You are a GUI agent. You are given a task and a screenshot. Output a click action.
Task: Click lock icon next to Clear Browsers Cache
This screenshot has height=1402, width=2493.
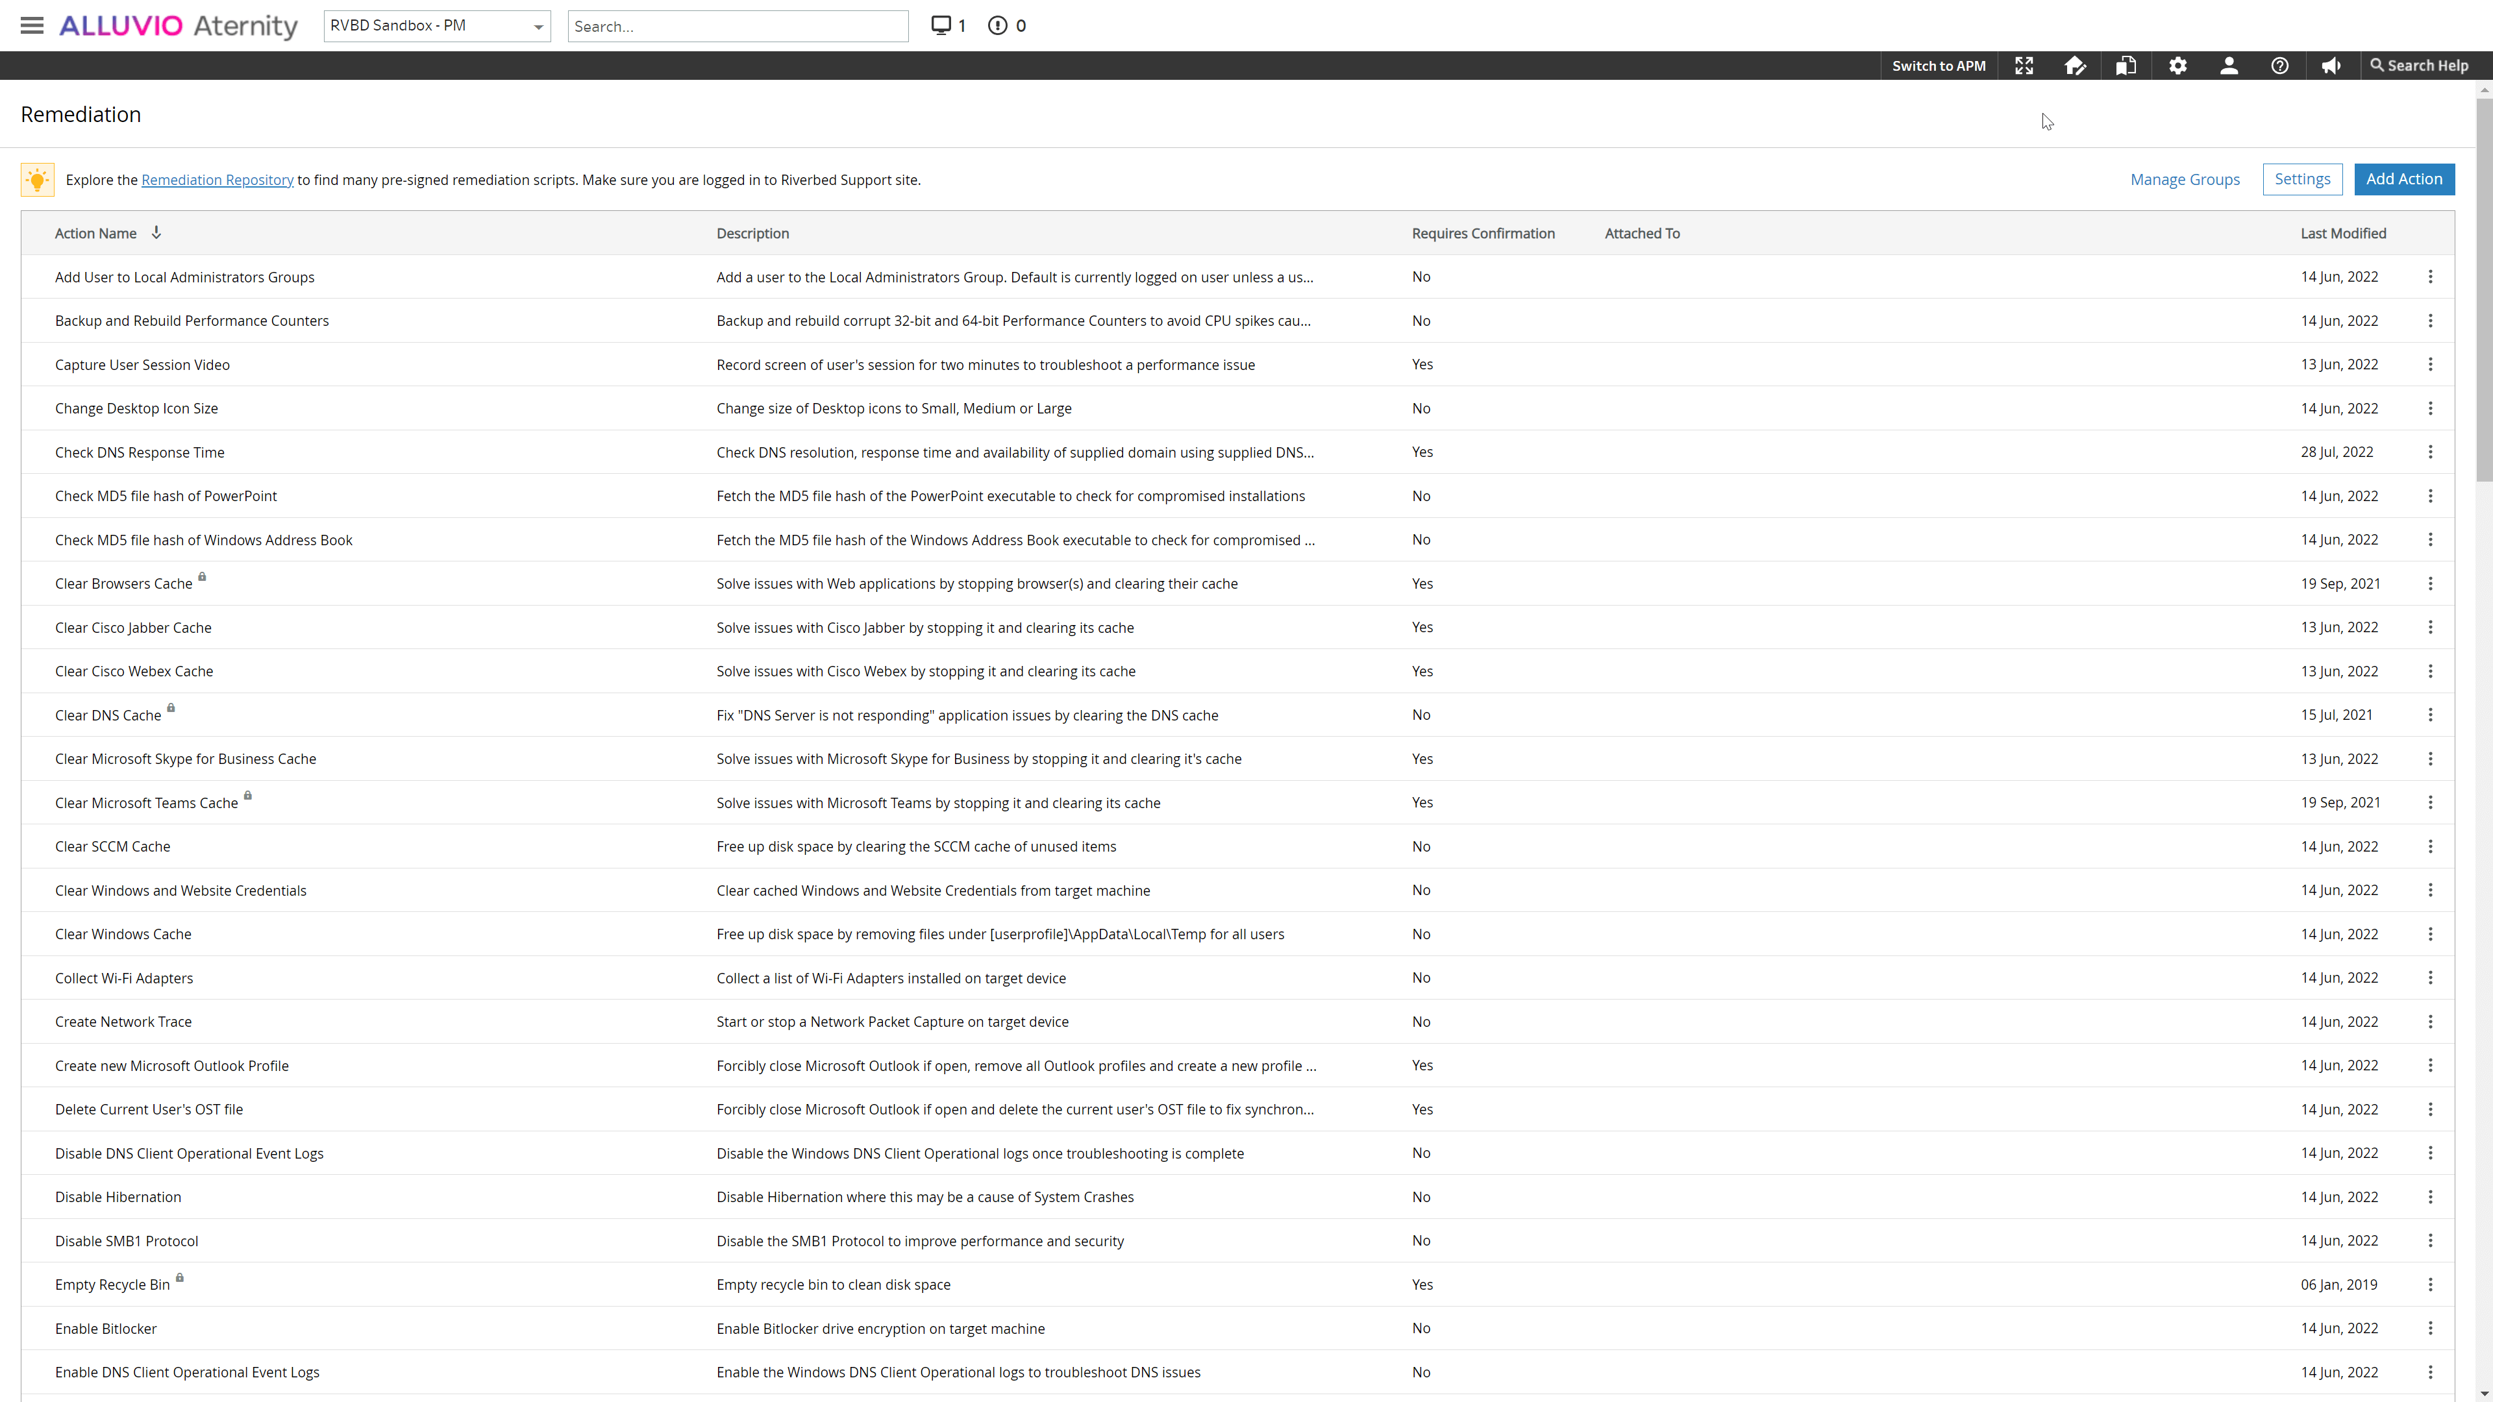point(203,576)
